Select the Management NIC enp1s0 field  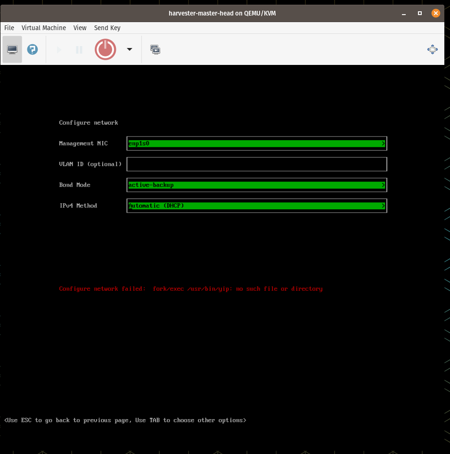coord(257,143)
